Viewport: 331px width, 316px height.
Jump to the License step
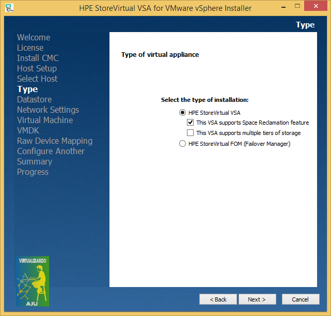[30, 48]
